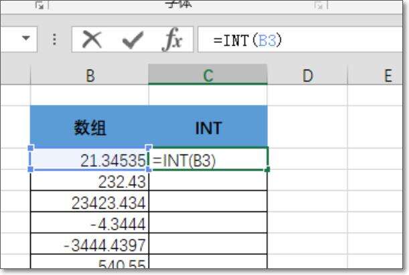The width and height of the screenshot is (409, 275).
Task: Select cell containing 232.43
Action: pos(90,180)
